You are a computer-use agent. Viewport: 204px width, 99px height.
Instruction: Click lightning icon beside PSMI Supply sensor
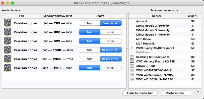pos(132,48)
